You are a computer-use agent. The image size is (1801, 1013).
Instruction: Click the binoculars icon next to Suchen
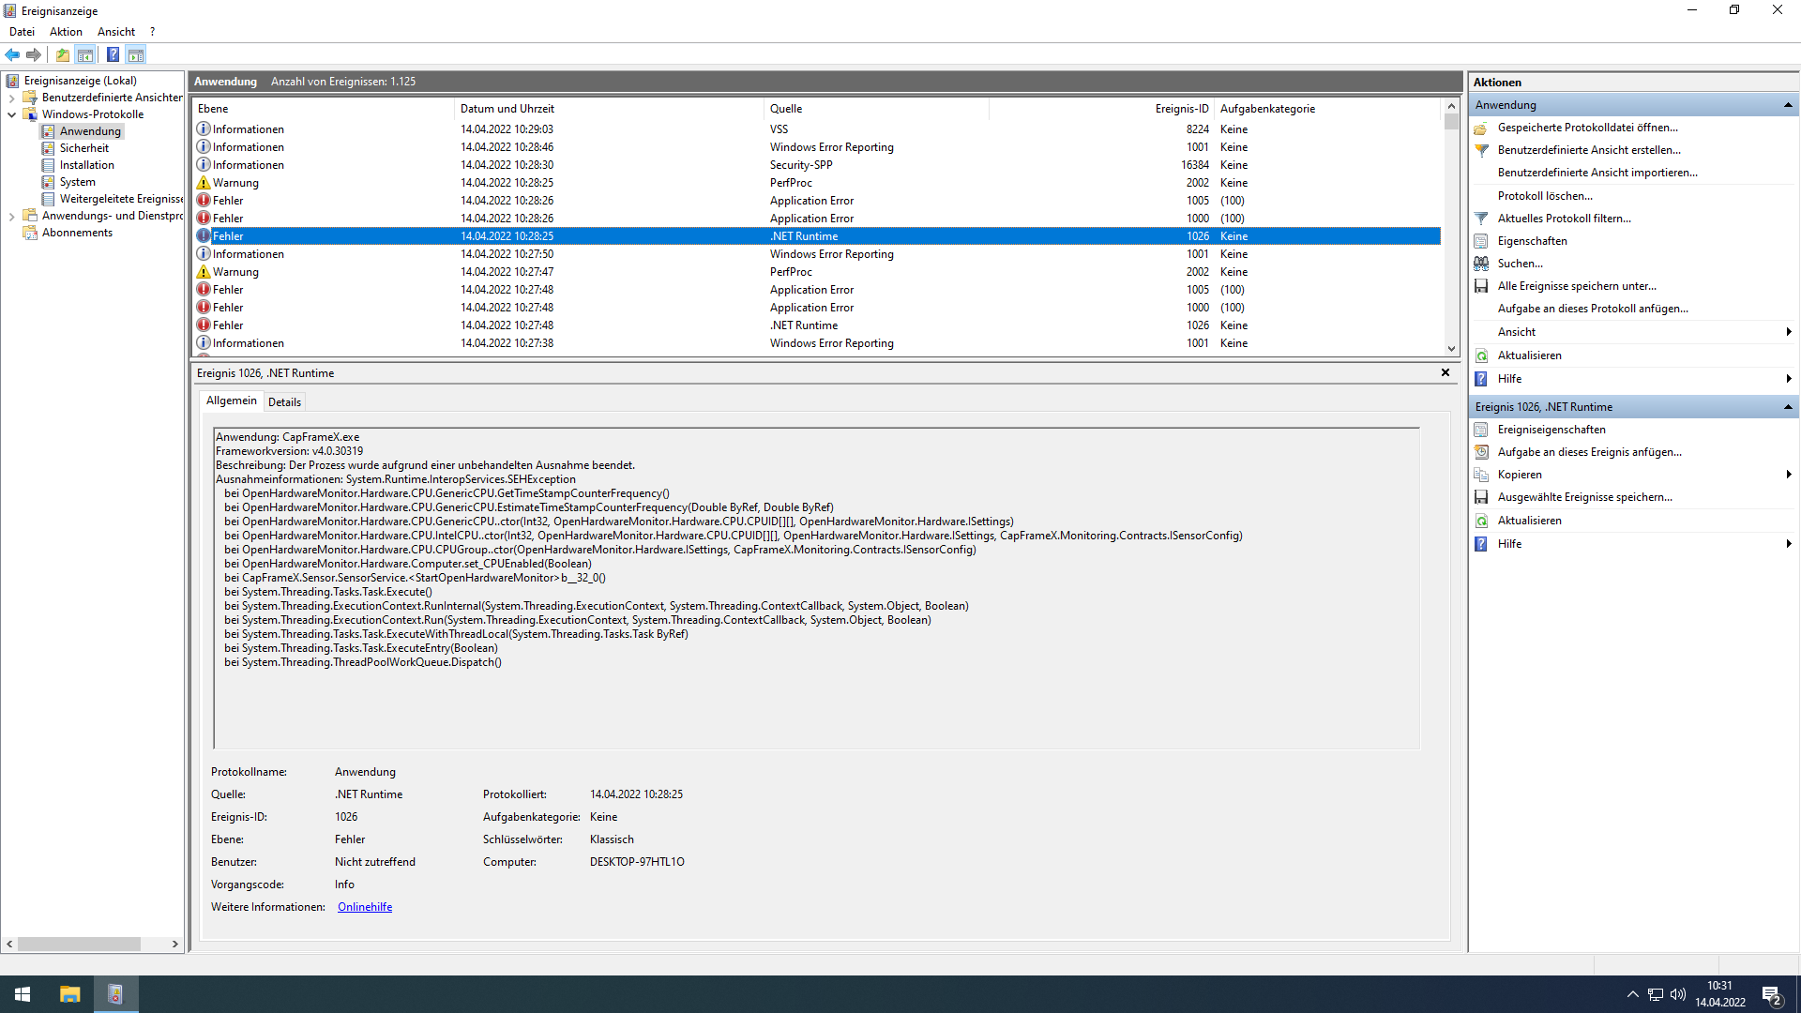click(1481, 264)
